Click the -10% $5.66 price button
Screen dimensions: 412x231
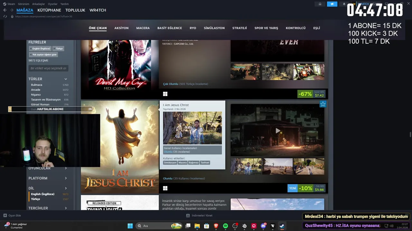click(x=312, y=188)
